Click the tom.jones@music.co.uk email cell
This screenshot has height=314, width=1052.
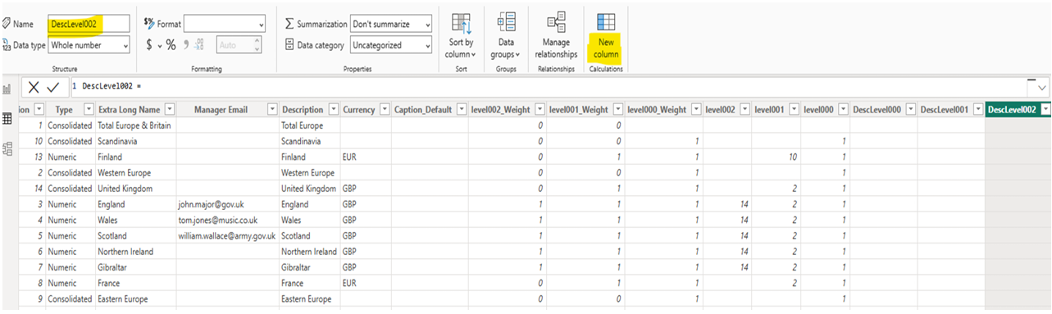click(x=227, y=220)
